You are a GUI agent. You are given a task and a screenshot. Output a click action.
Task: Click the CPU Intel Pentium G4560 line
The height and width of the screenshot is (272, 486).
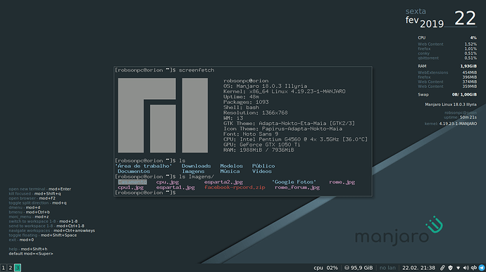pos(295,139)
